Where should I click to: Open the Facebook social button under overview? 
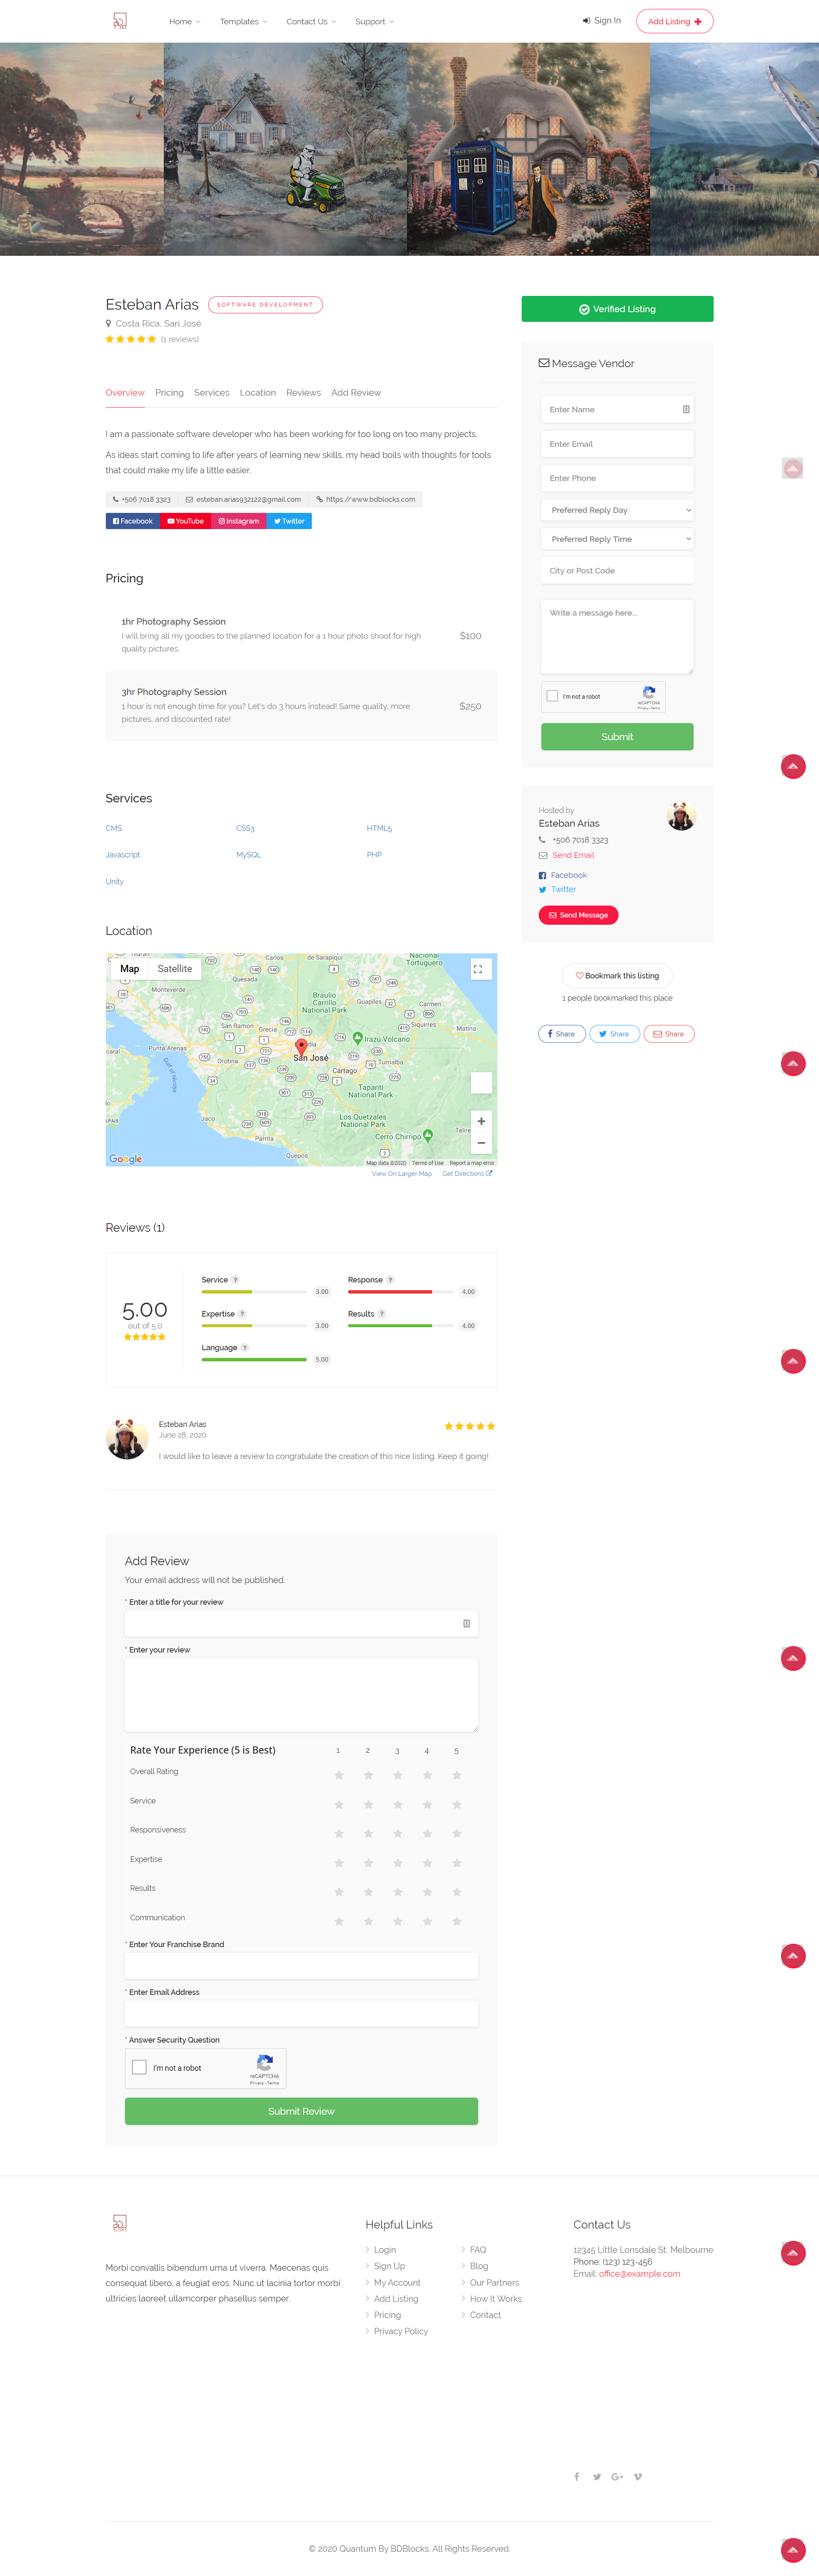tap(133, 521)
